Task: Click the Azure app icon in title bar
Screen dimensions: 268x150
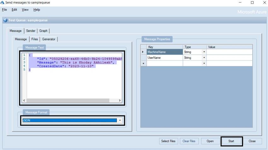Action: point(3,3)
